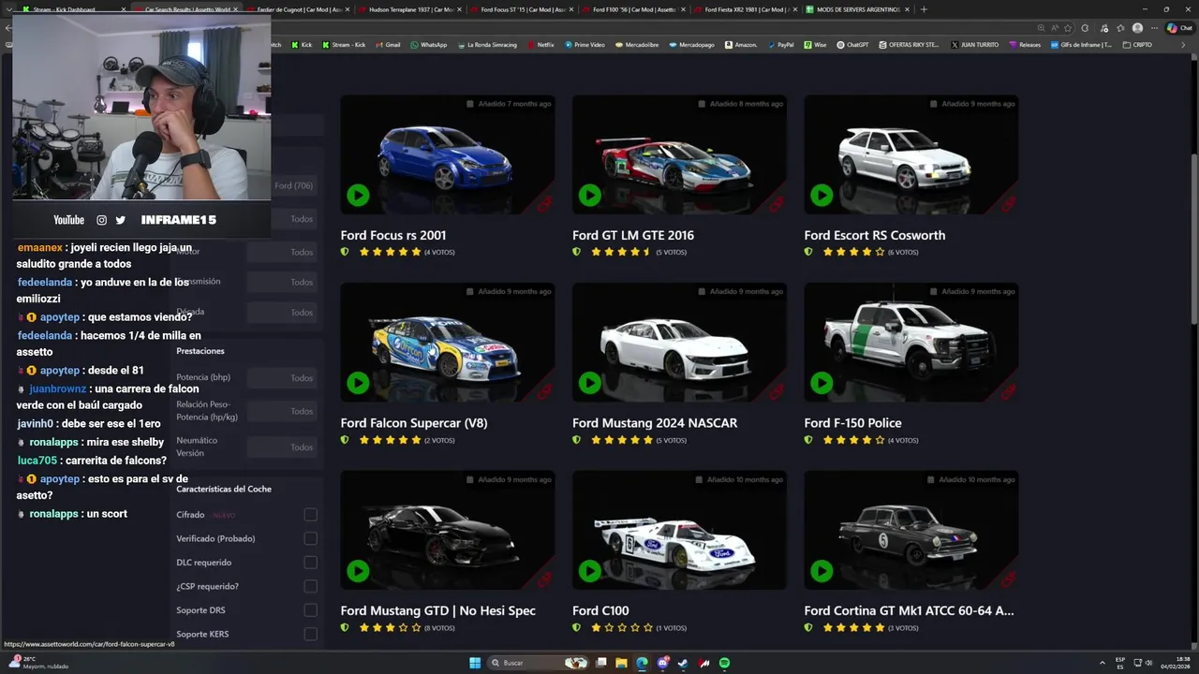Viewport: 1199px width, 674px height.
Task: Open the Neumático Versión dropdown
Action: 282,447
